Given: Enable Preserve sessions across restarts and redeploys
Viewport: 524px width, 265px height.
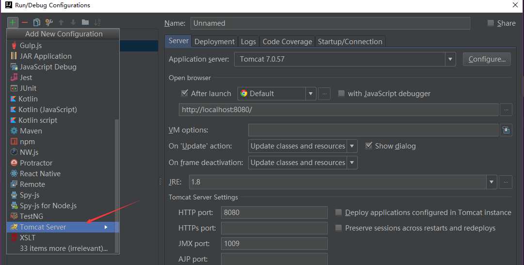Looking at the screenshot, I should pos(338,228).
